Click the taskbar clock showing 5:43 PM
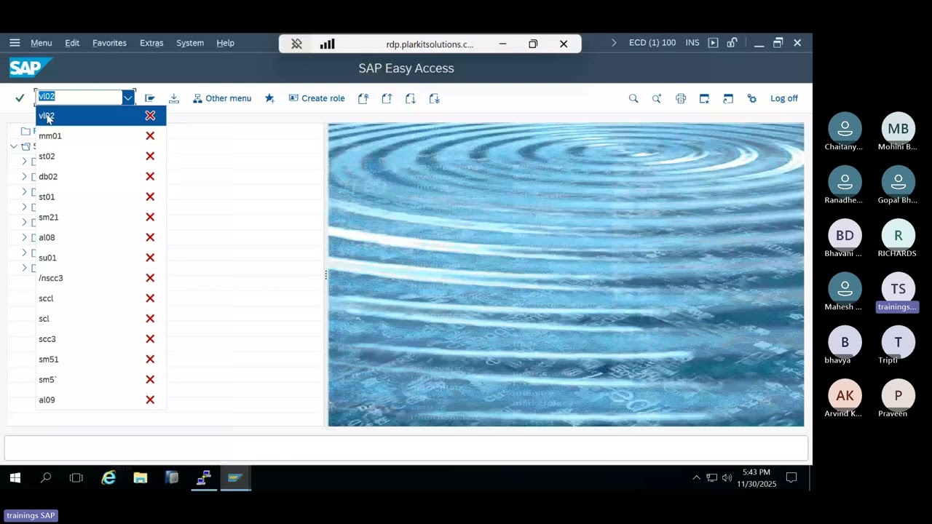This screenshot has width=932, height=524. coord(757,478)
